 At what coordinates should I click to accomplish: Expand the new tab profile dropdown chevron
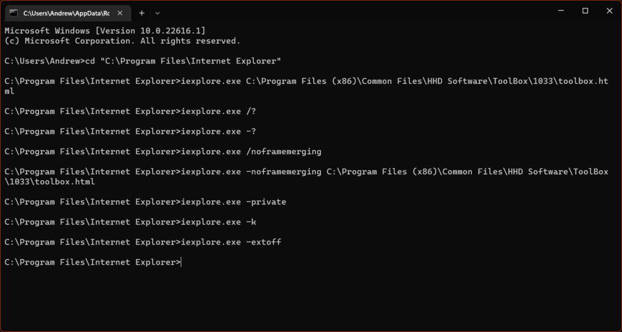tap(157, 13)
